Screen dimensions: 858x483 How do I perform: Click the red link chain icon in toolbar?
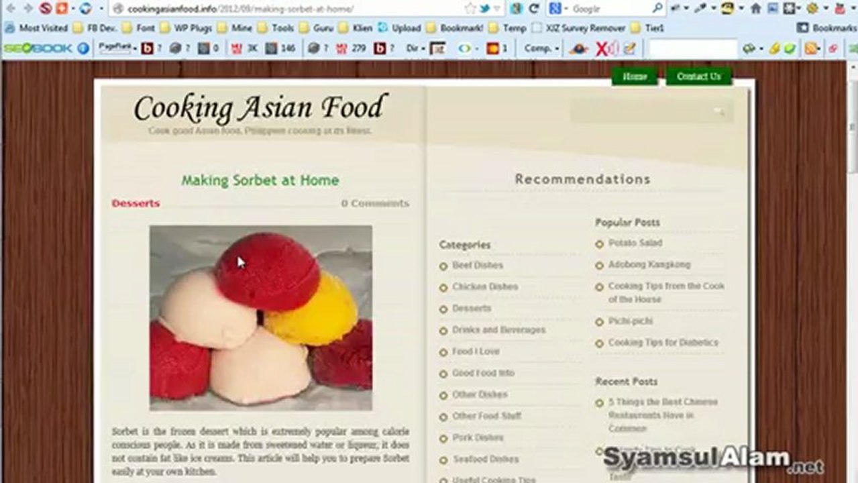point(833,48)
